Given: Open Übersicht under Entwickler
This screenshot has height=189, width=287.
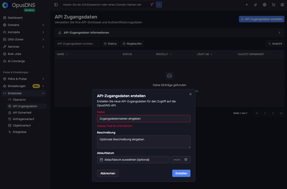Looking at the screenshot, I should point(27,100).
